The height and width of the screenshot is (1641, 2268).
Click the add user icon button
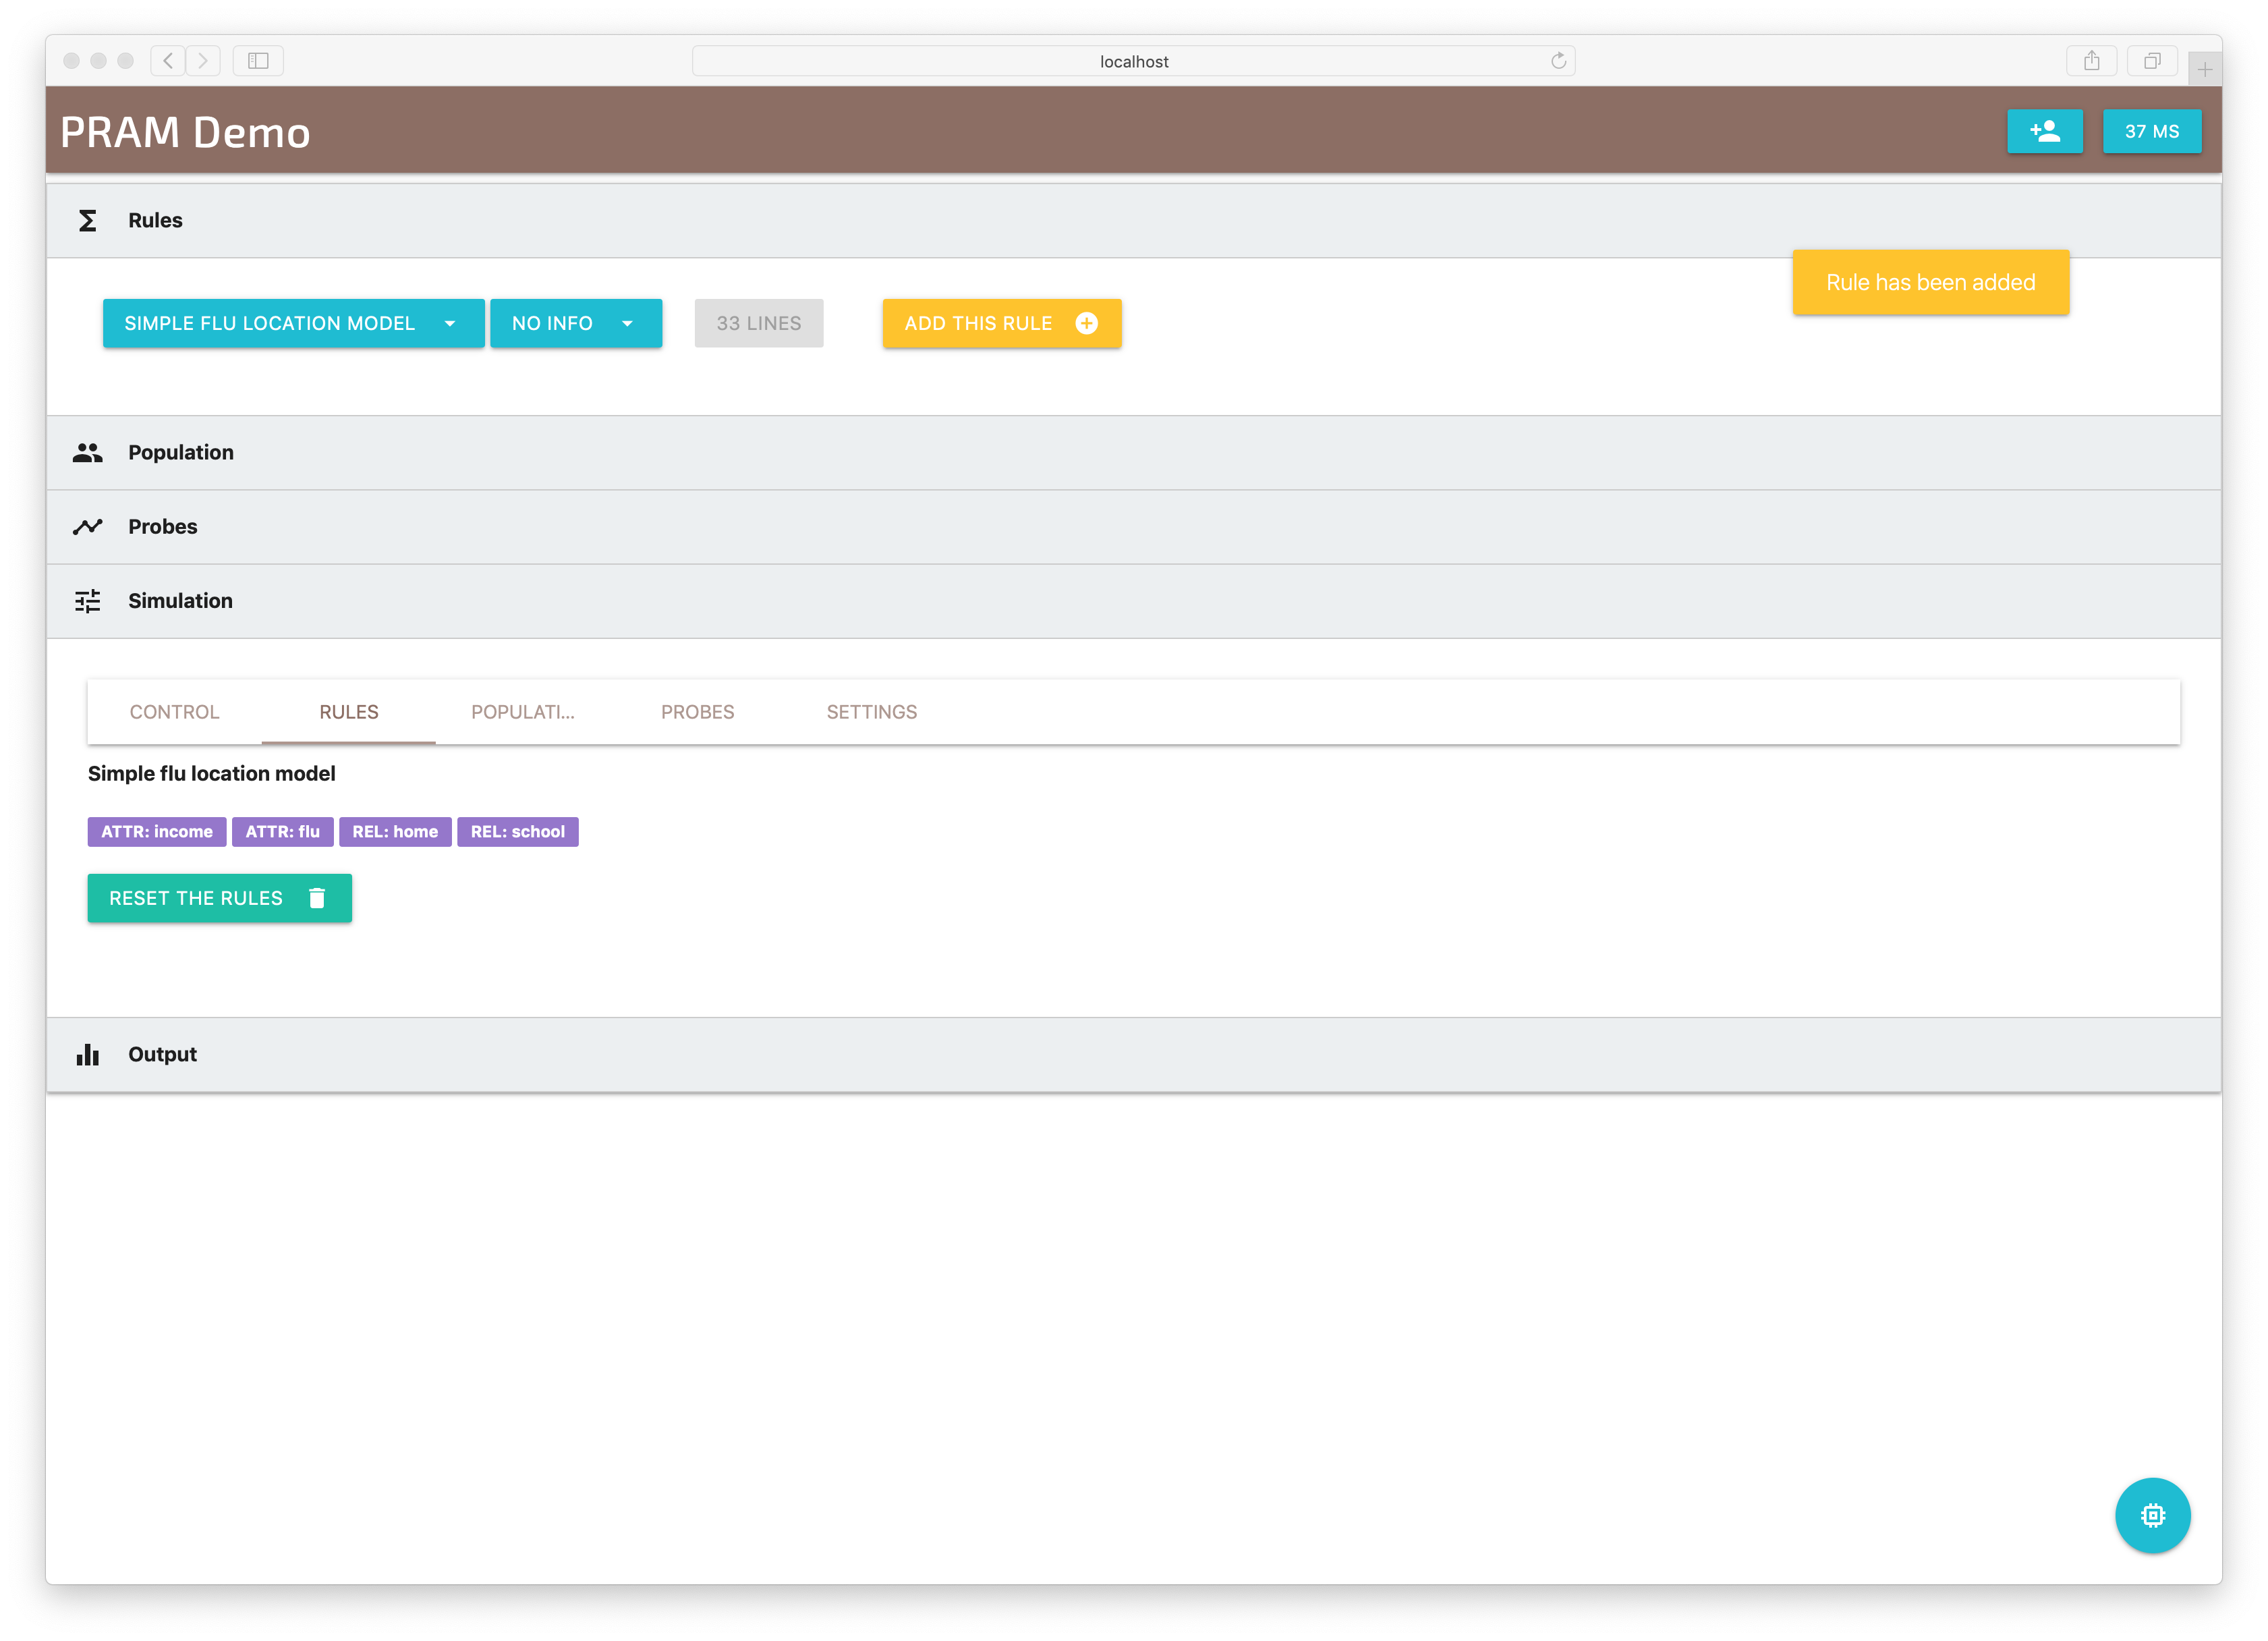(2044, 131)
